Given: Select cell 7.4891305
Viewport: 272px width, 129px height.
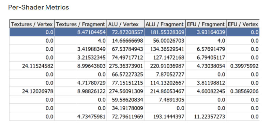Looking at the screenshot, I should (165, 100).
